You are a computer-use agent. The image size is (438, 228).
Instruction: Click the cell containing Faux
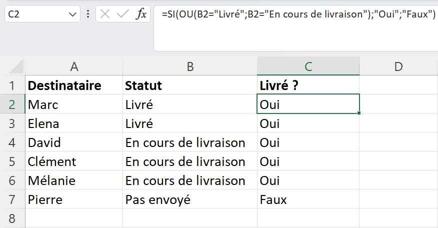pyautogui.click(x=308, y=199)
